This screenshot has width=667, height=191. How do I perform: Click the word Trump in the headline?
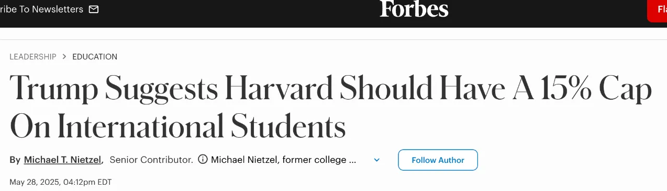pyautogui.click(x=54, y=89)
